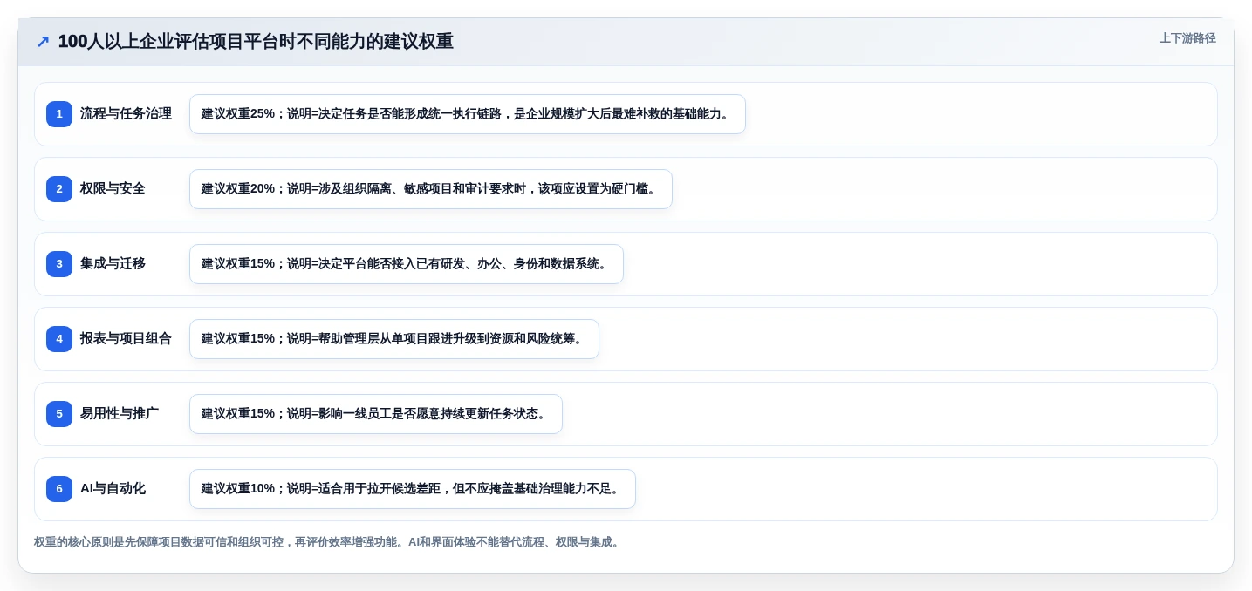Select step badge number 5

(x=59, y=414)
